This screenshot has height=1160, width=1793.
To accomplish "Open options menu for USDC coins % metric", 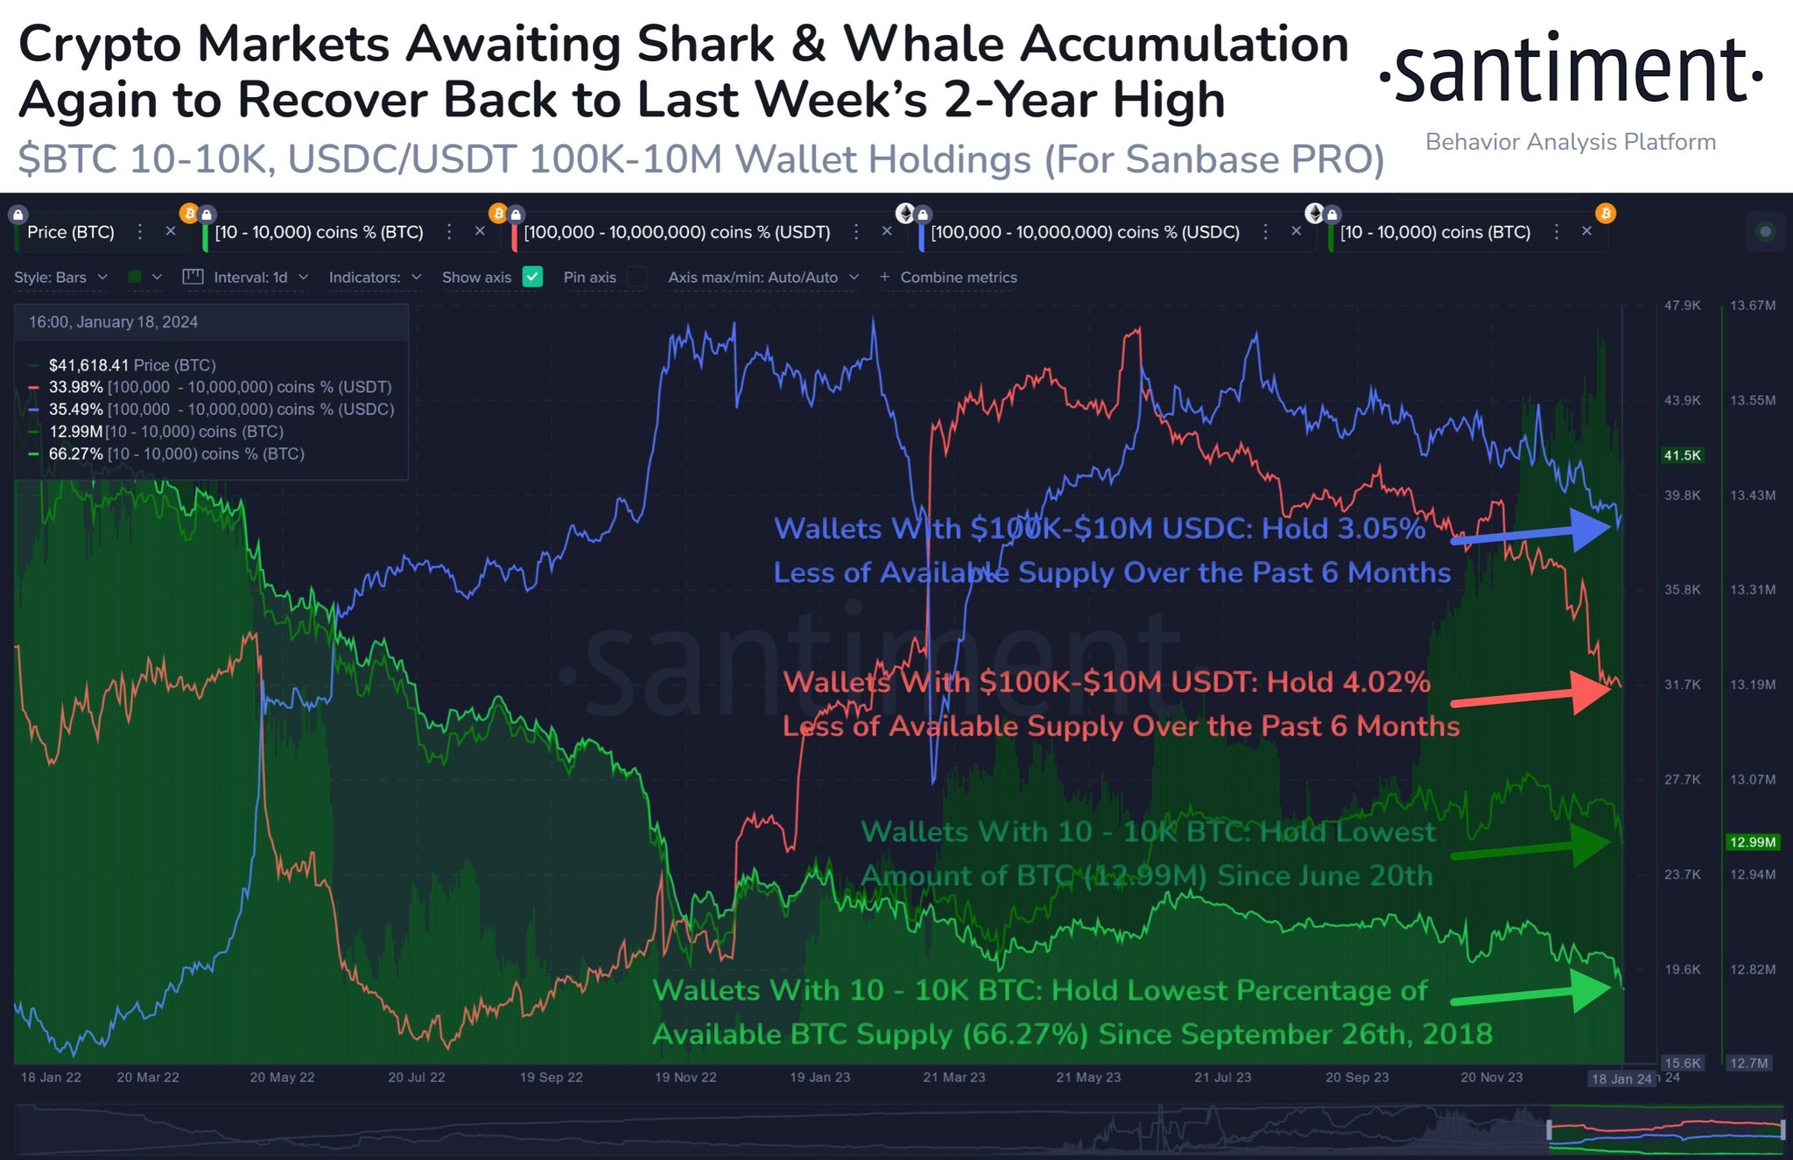I will 1265,232.
